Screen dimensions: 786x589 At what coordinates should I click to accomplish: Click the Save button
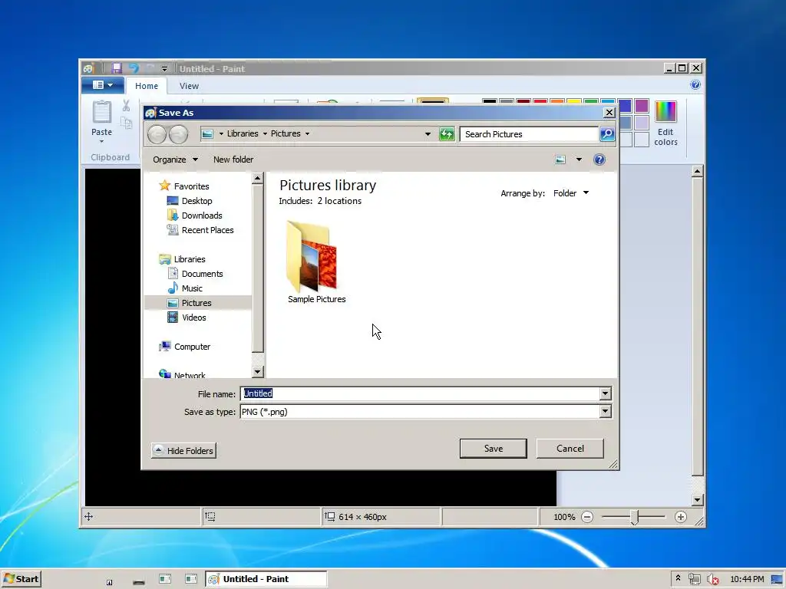(494, 448)
